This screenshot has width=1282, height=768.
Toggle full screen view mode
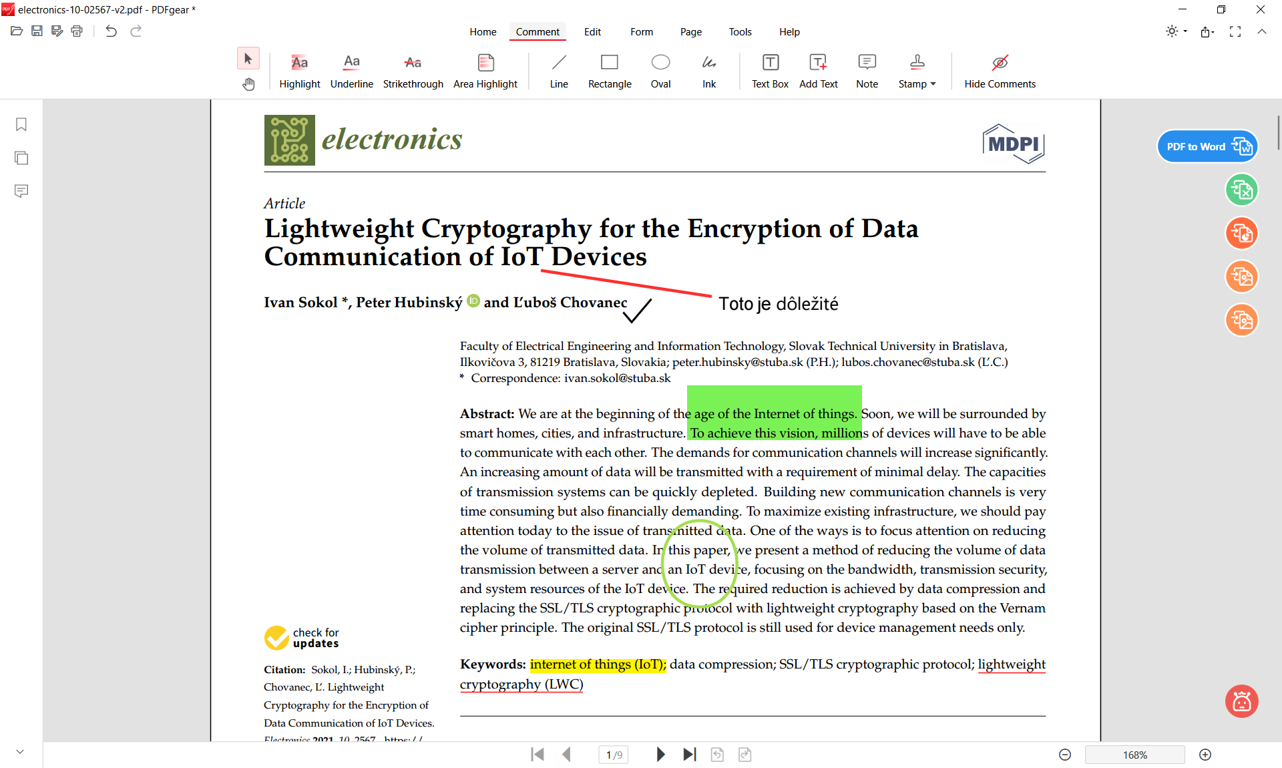pos(1235,31)
